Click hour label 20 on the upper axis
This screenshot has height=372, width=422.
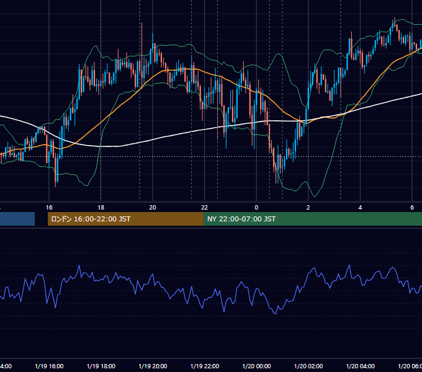153,207
